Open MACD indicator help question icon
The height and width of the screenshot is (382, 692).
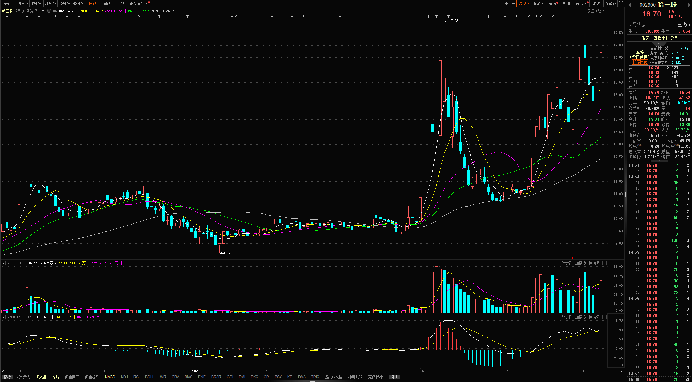pos(4,317)
